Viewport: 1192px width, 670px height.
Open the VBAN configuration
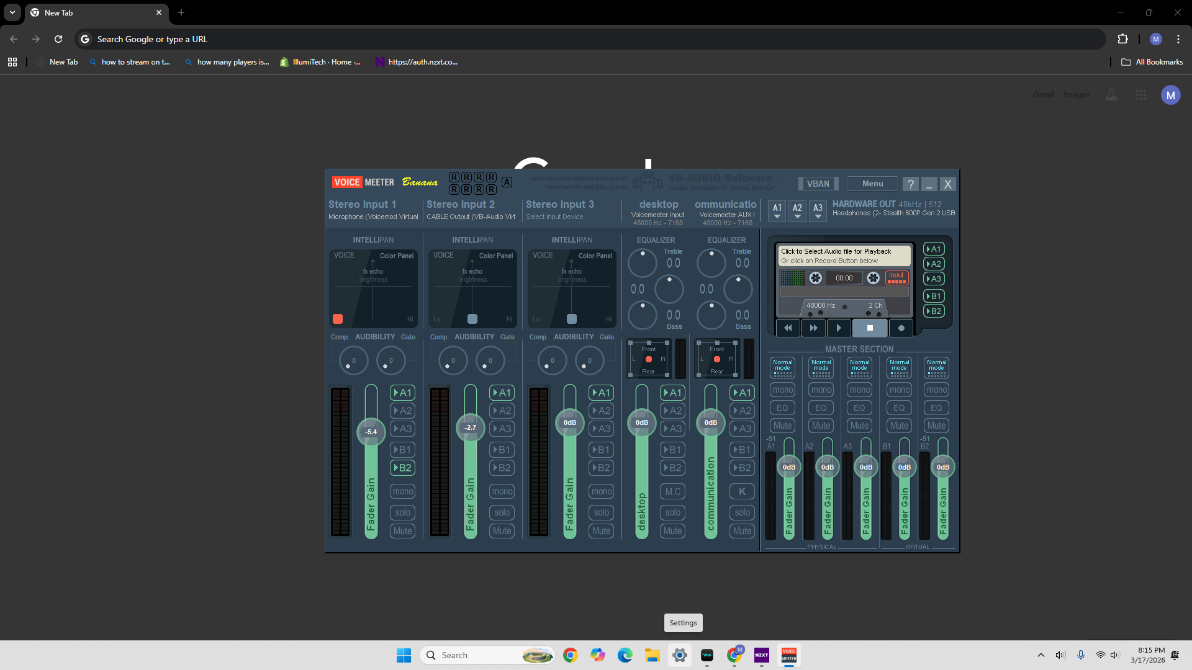click(x=818, y=184)
